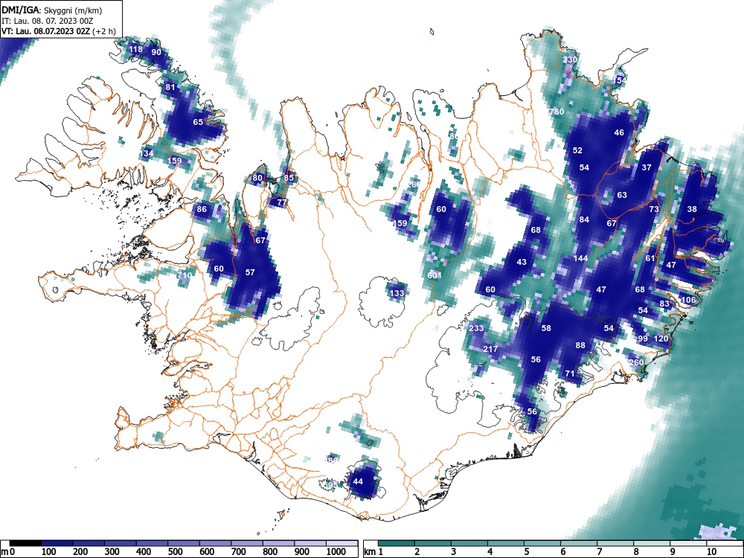Click the 80 visibility value

[257, 179]
